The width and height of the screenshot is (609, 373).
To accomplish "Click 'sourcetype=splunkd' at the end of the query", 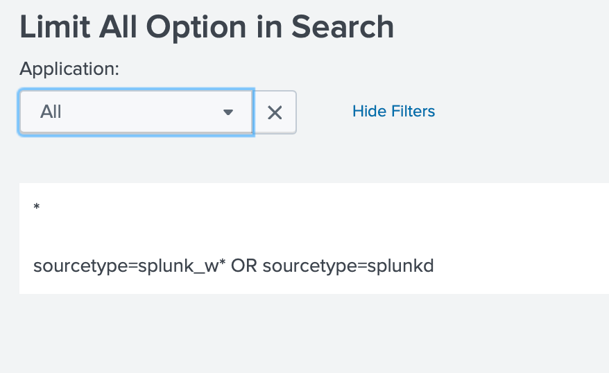I will click(x=348, y=266).
